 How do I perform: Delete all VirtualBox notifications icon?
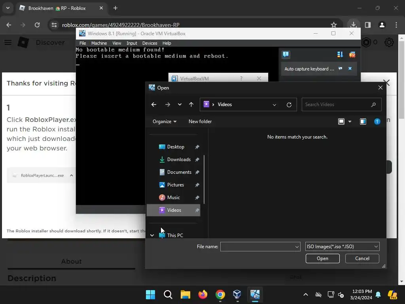pos(352,55)
